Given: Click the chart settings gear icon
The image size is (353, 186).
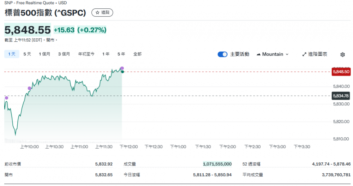Looking at the screenshot, I should coord(342,54).
